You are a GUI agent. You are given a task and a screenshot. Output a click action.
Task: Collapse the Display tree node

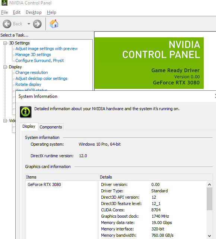5,67
